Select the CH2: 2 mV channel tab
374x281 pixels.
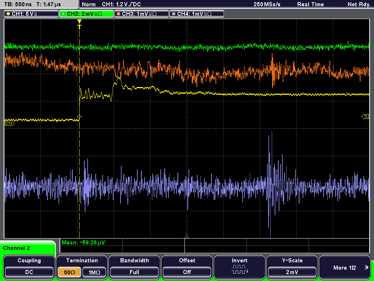[86, 14]
